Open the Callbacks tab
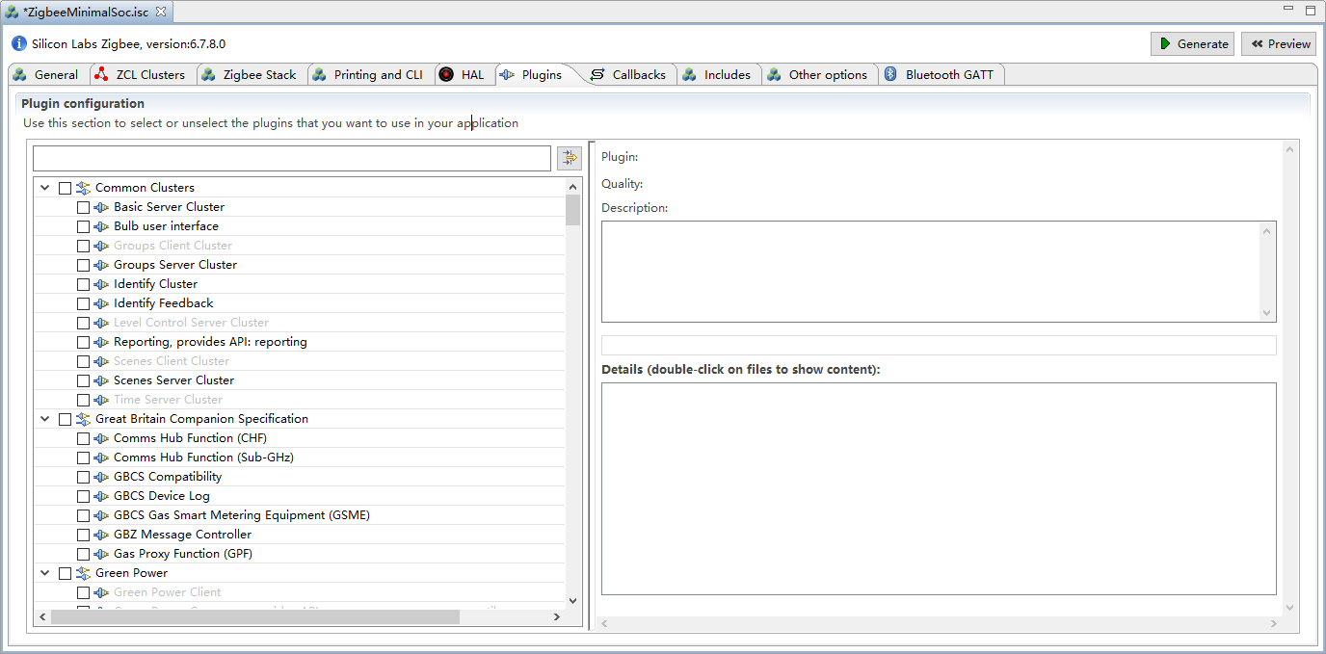The image size is (1326, 654). click(629, 74)
